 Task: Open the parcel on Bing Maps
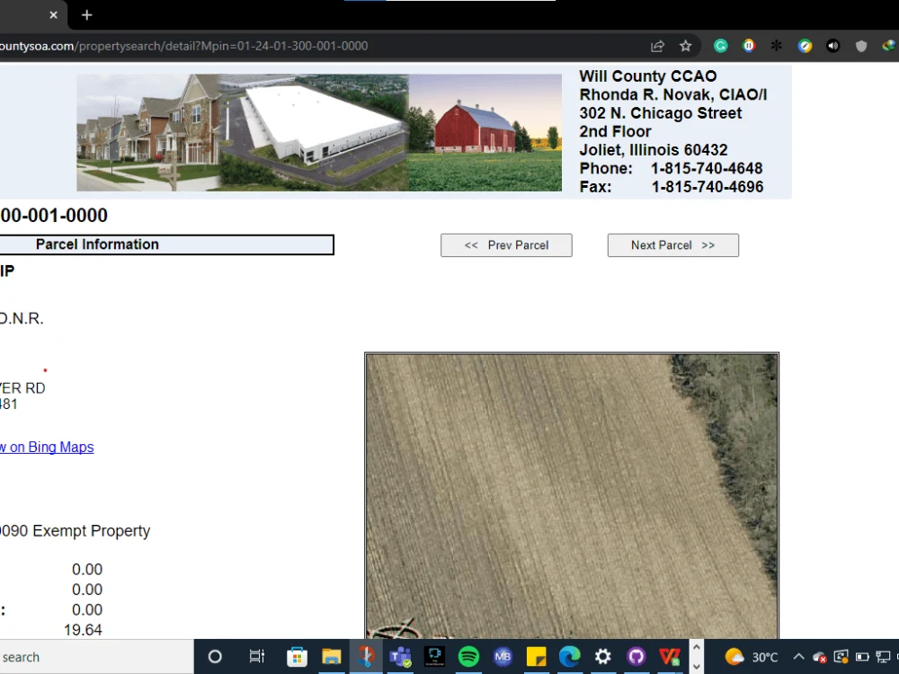[47, 447]
